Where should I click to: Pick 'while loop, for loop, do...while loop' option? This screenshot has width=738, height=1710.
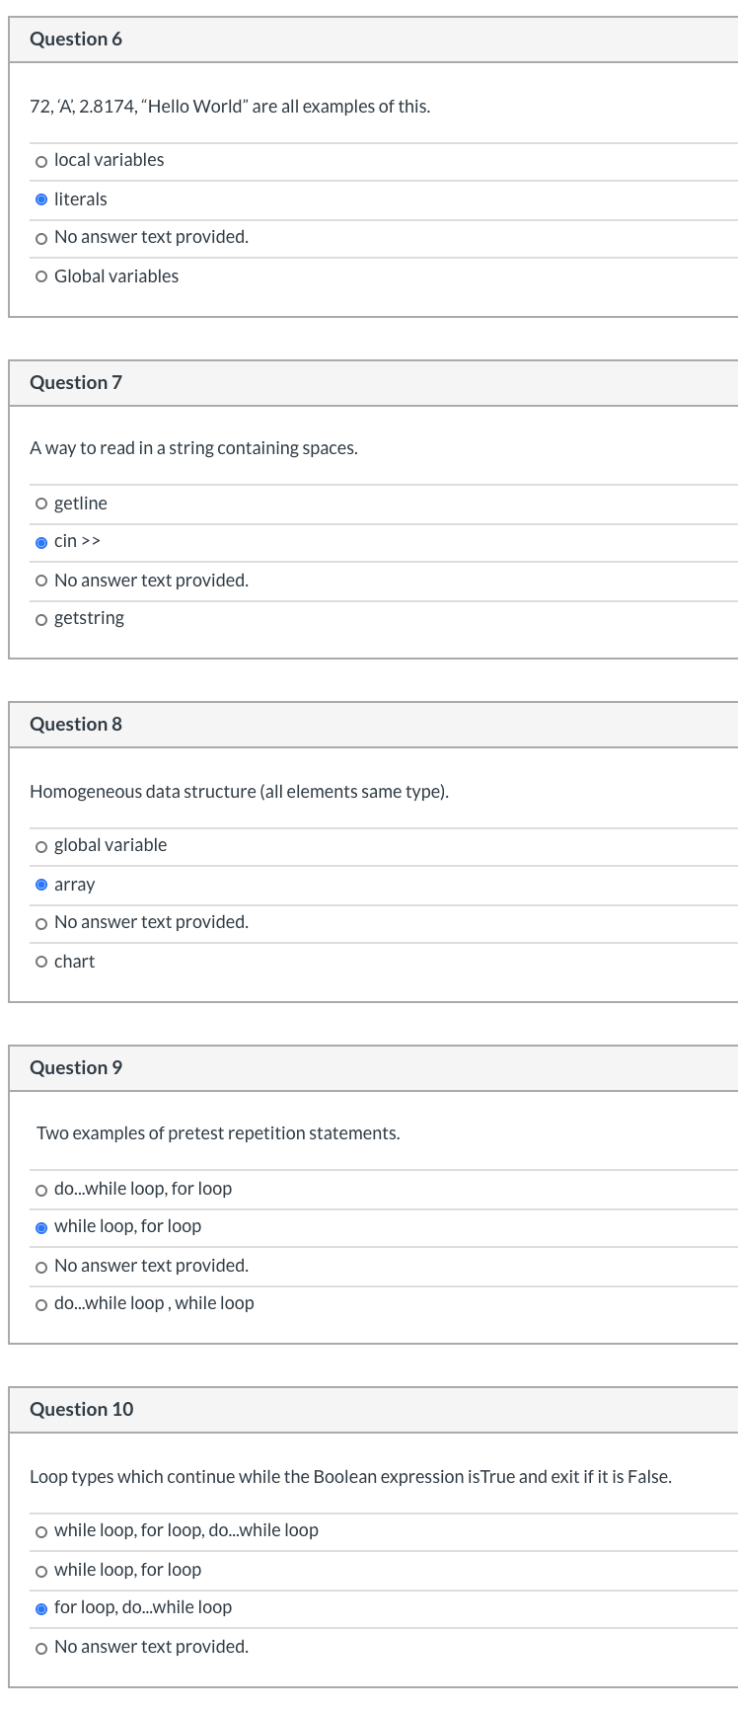tap(40, 1532)
